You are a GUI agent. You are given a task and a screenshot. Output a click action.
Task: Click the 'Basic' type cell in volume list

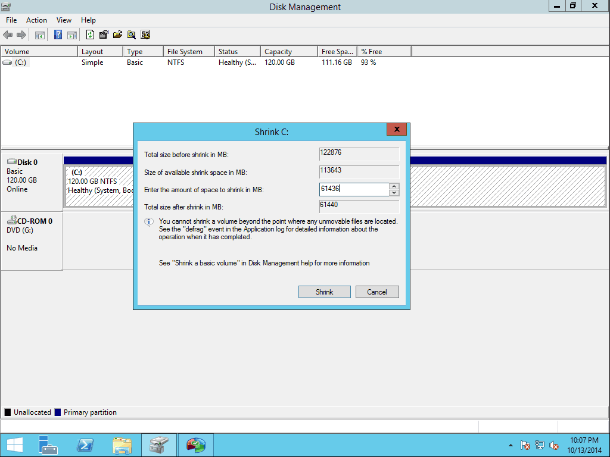pos(135,62)
